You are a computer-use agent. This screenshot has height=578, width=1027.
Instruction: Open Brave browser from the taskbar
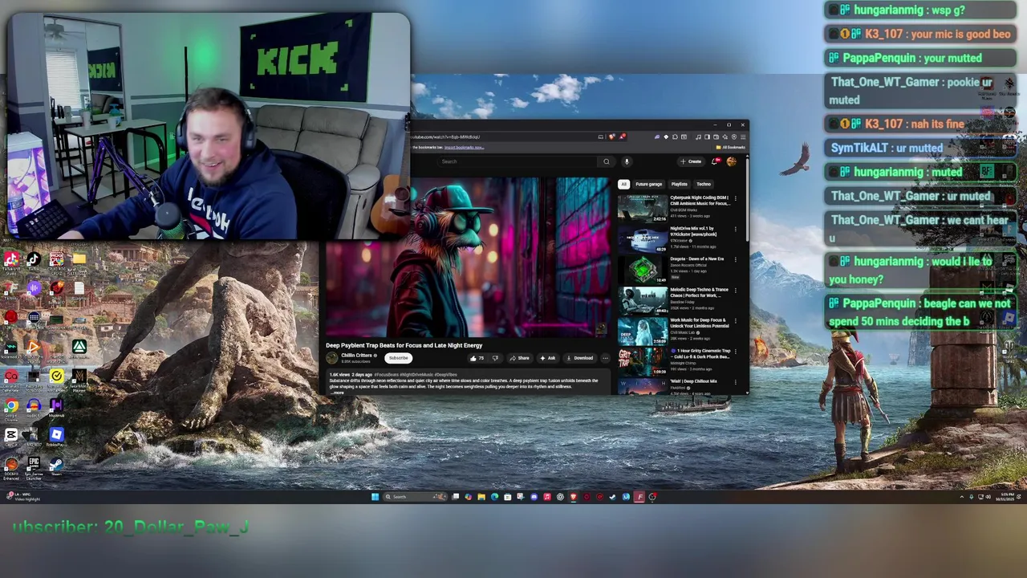coord(573,497)
